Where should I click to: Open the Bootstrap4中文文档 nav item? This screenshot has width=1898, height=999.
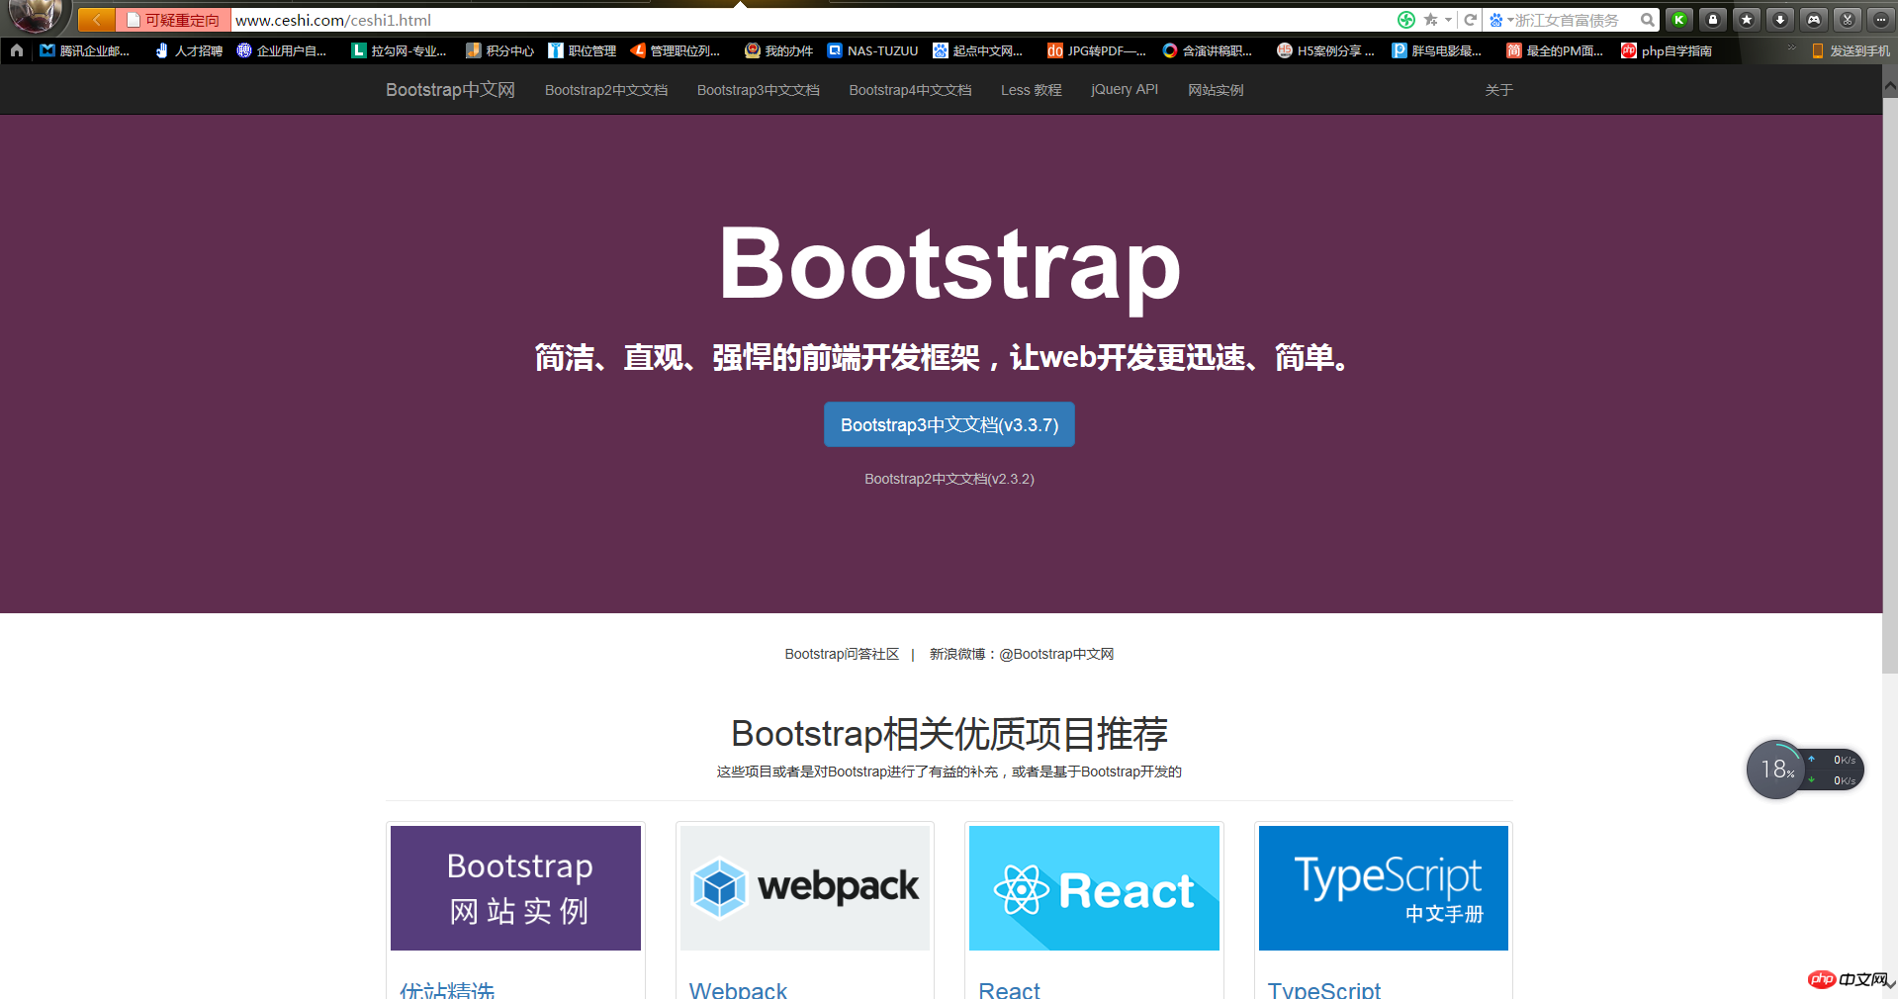pos(910,90)
